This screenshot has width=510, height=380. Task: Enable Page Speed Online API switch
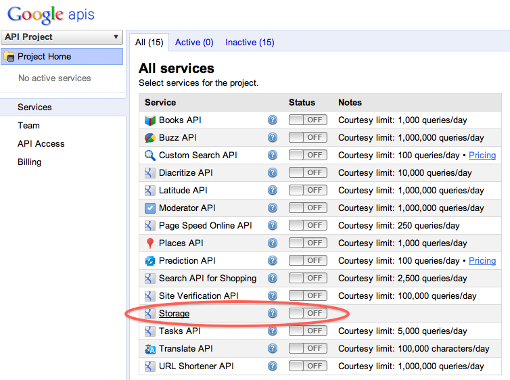coord(308,225)
